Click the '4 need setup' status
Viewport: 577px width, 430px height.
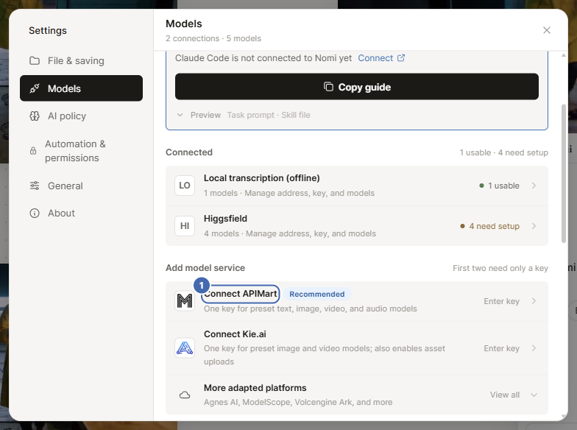pos(490,226)
